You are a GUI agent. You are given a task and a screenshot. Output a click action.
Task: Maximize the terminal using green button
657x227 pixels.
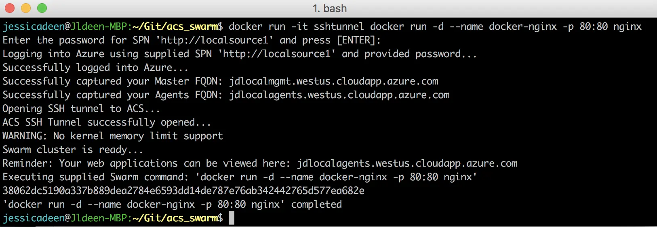[42, 8]
